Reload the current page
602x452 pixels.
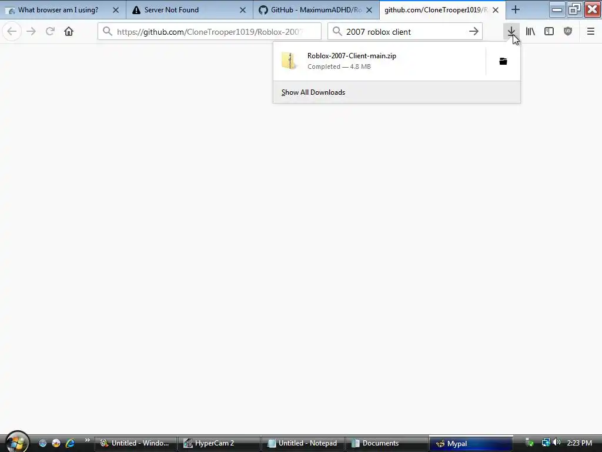point(50,32)
